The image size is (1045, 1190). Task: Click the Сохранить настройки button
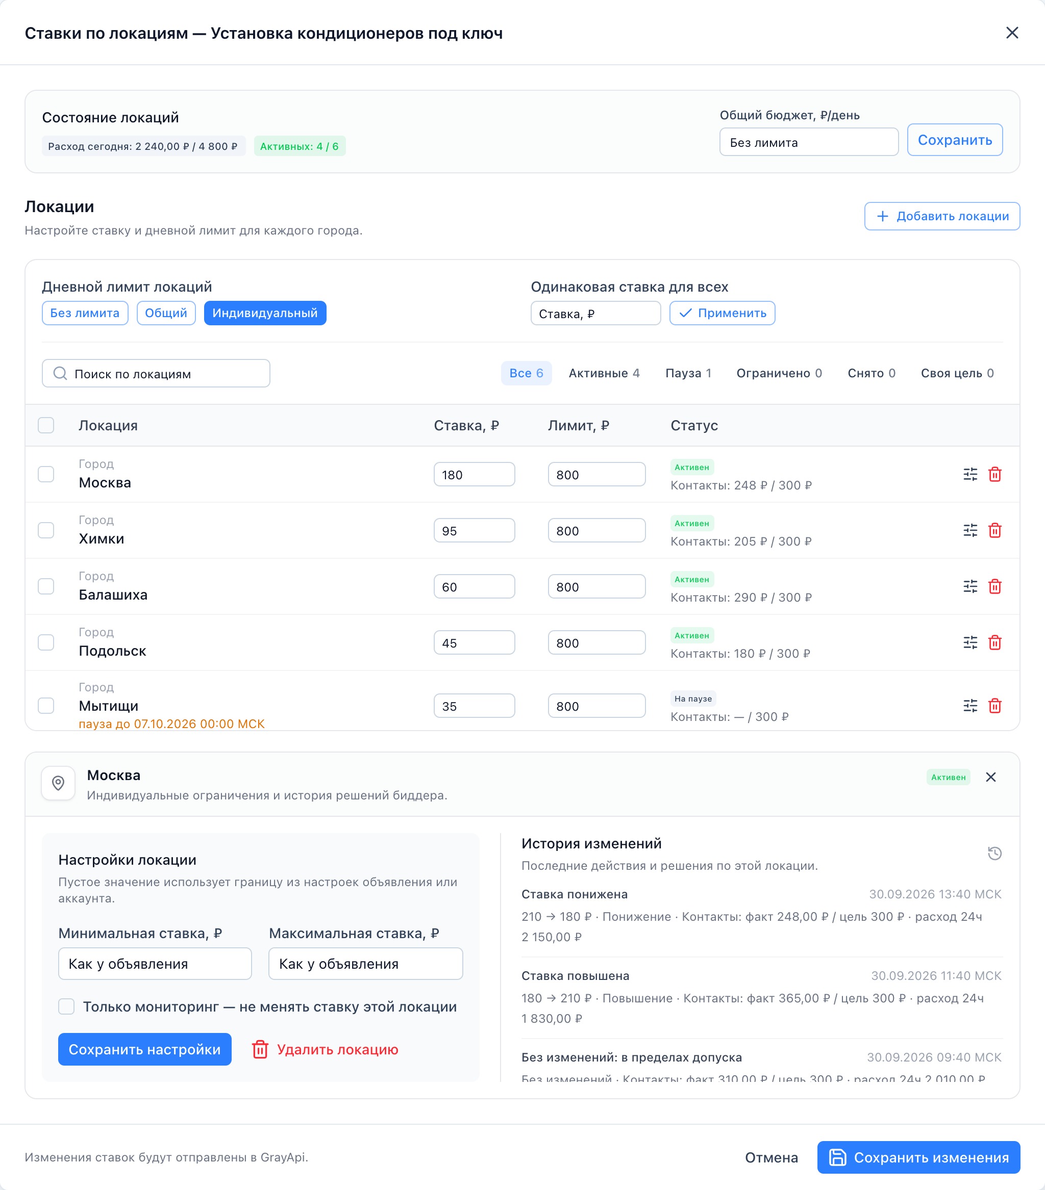[x=144, y=1049]
